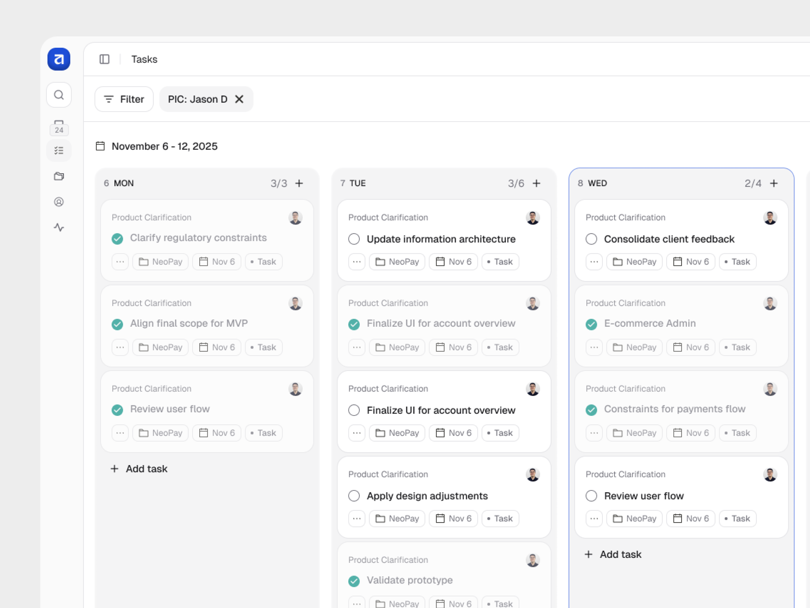Uncheck Clarify regulatory constraints task
810x608 pixels.
[117, 239]
